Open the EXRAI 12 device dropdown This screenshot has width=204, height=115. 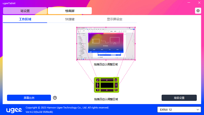179,110
